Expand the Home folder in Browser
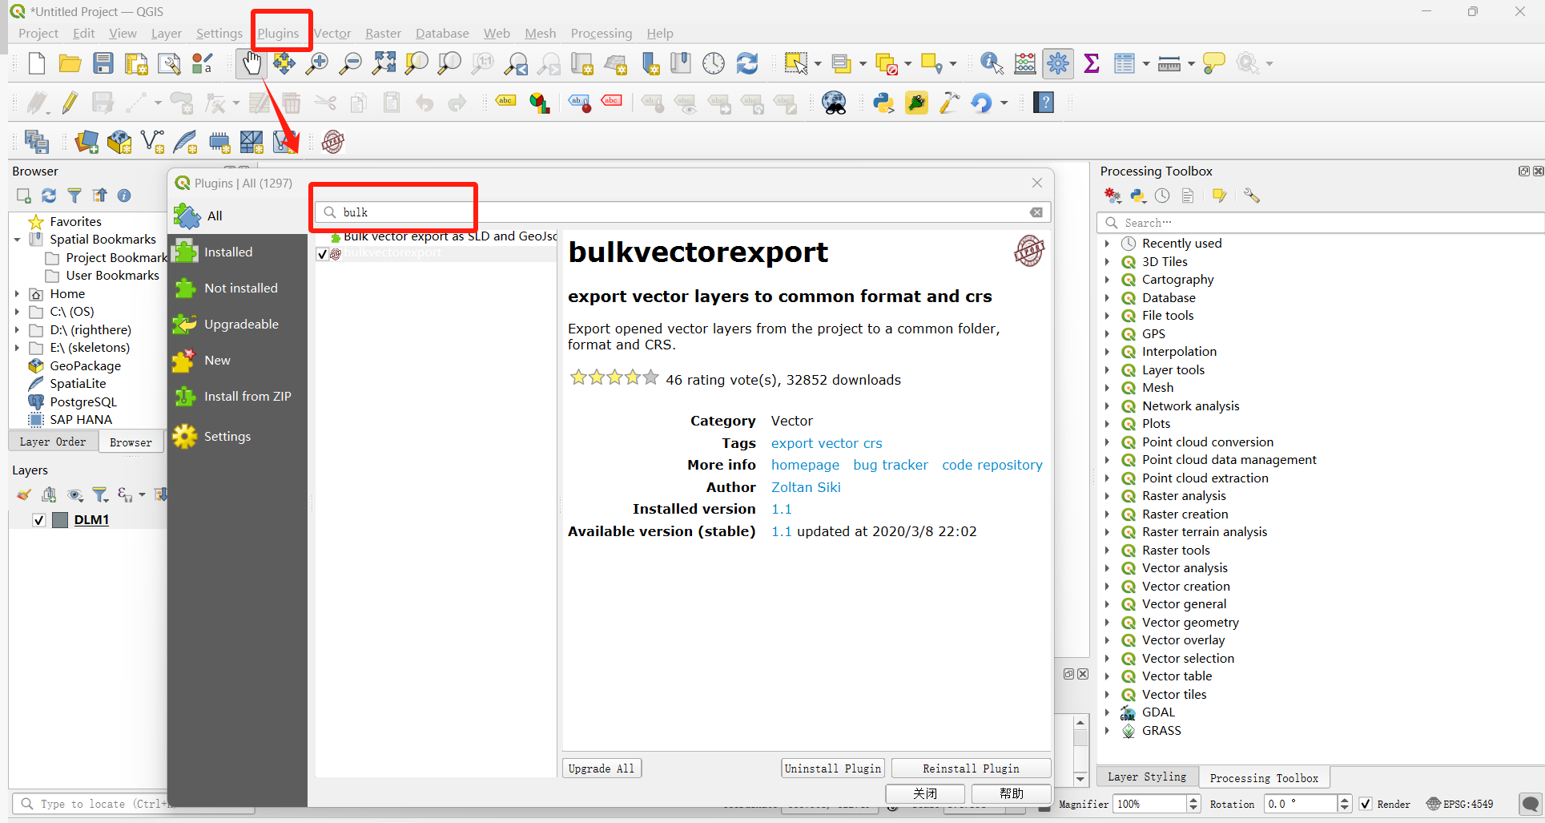This screenshot has height=823, width=1545. tap(17, 294)
